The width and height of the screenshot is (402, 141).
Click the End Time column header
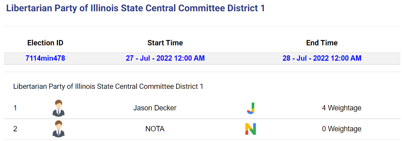click(322, 43)
